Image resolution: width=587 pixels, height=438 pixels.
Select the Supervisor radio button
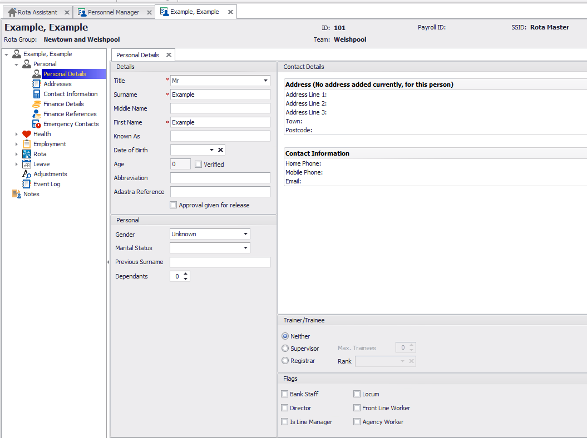[x=285, y=348]
